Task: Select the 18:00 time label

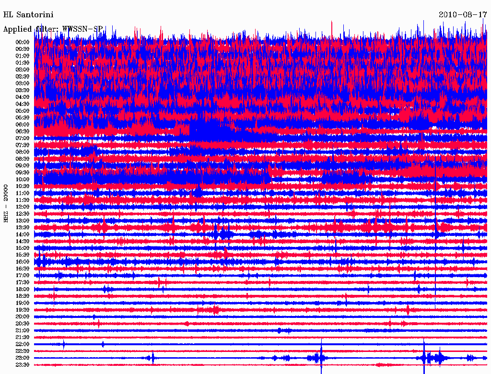Action: [23, 290]
